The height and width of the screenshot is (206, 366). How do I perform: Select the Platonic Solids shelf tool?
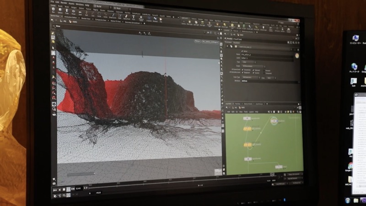[x=141, y=18]
